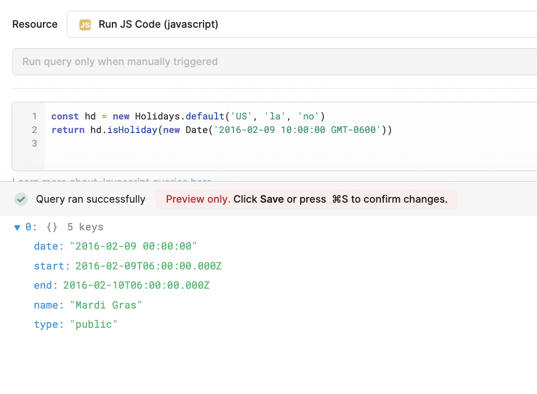This screenshot has height=394, width=537.
Task: Select the 'name' key in results
Action: (x=45, y=305)
